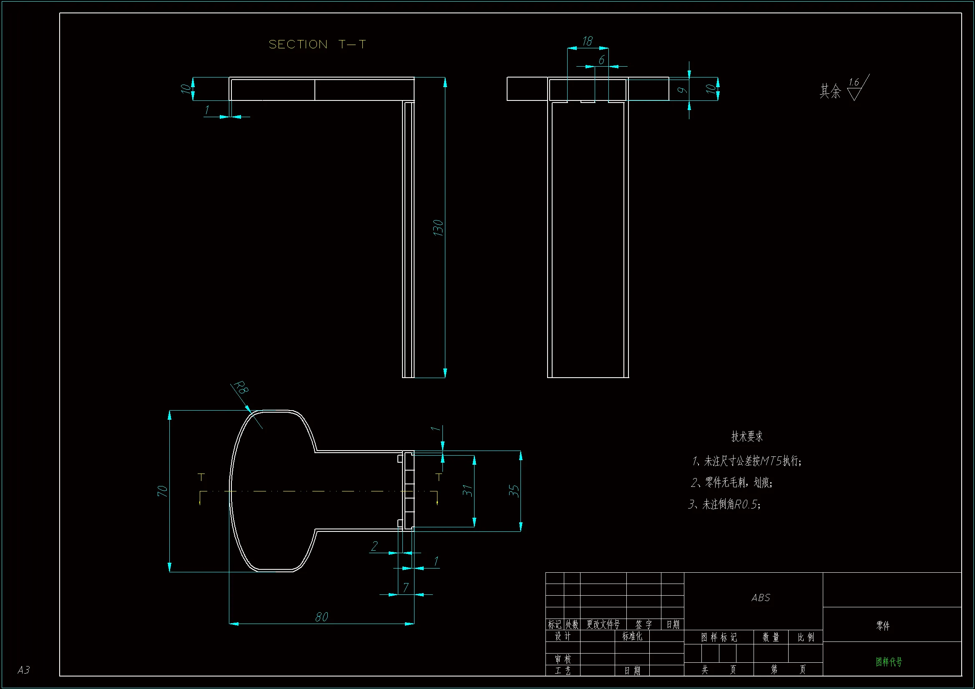The width and height of the screenshot is (975, 689).
Task: Click the A3 sheet size label
Action: (x=24, y=670)
